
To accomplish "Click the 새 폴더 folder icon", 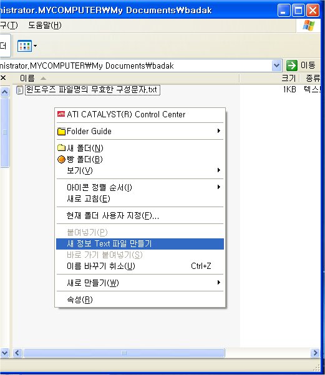I will pos(61,147).
